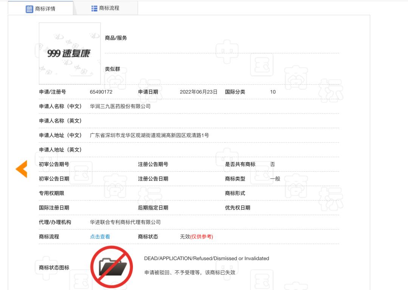
Task: Click the 商标类型 value 一般
Action: coord(275,179)
